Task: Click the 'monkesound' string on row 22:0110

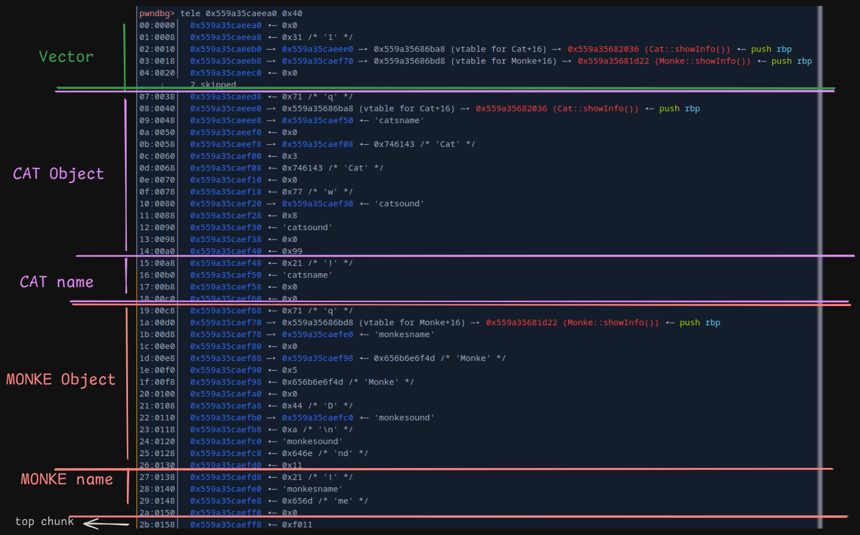Action: pos(404,418)
